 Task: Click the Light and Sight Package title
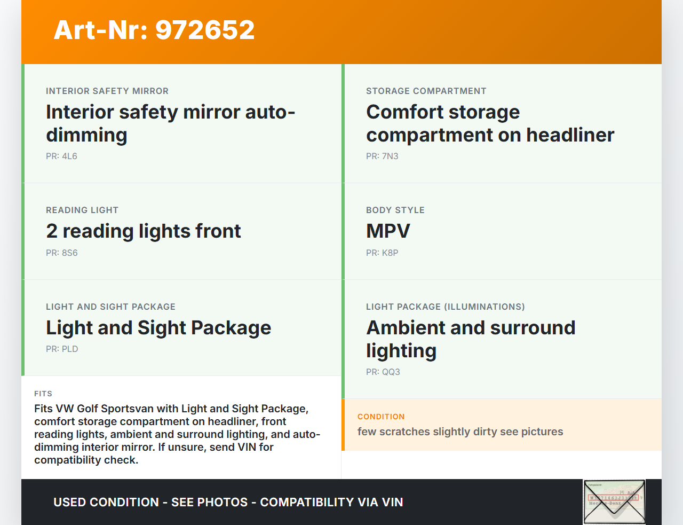[158, 328]
